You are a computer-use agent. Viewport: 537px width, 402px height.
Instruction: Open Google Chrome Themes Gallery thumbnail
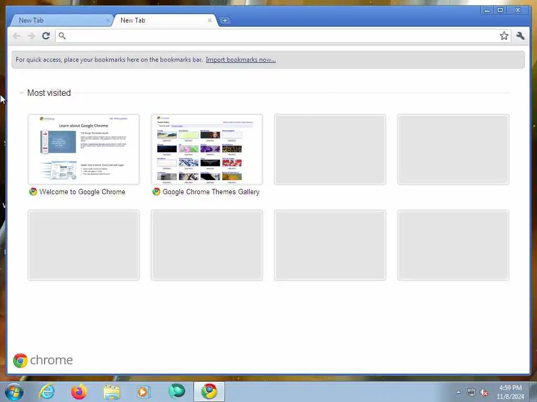click(207, 149)
